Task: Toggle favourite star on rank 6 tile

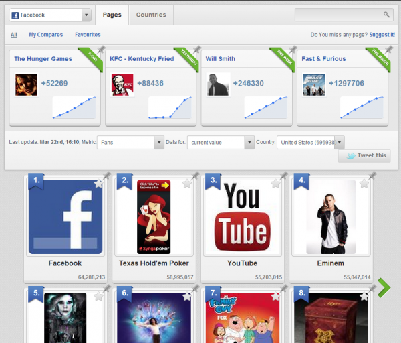Action: 186,297
